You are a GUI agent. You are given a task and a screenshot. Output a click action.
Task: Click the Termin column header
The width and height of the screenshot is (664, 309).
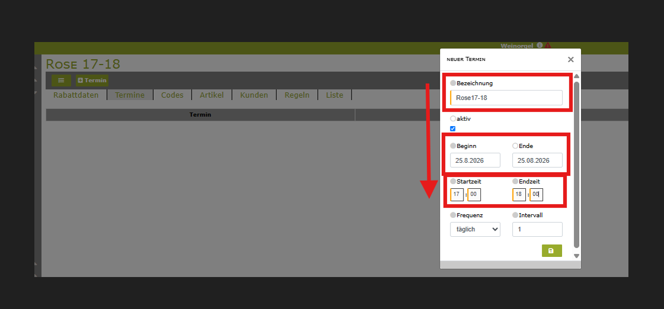point(200,115)
